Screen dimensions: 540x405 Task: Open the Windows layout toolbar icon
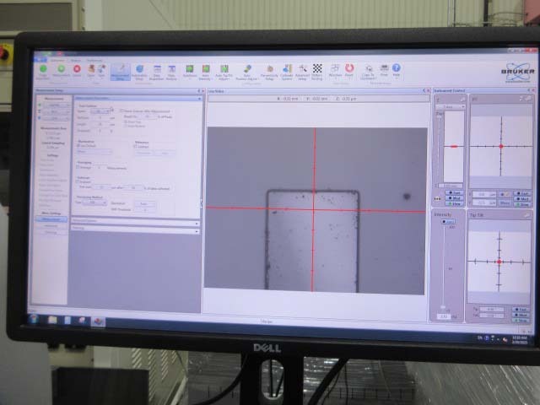tap(335, 70)
